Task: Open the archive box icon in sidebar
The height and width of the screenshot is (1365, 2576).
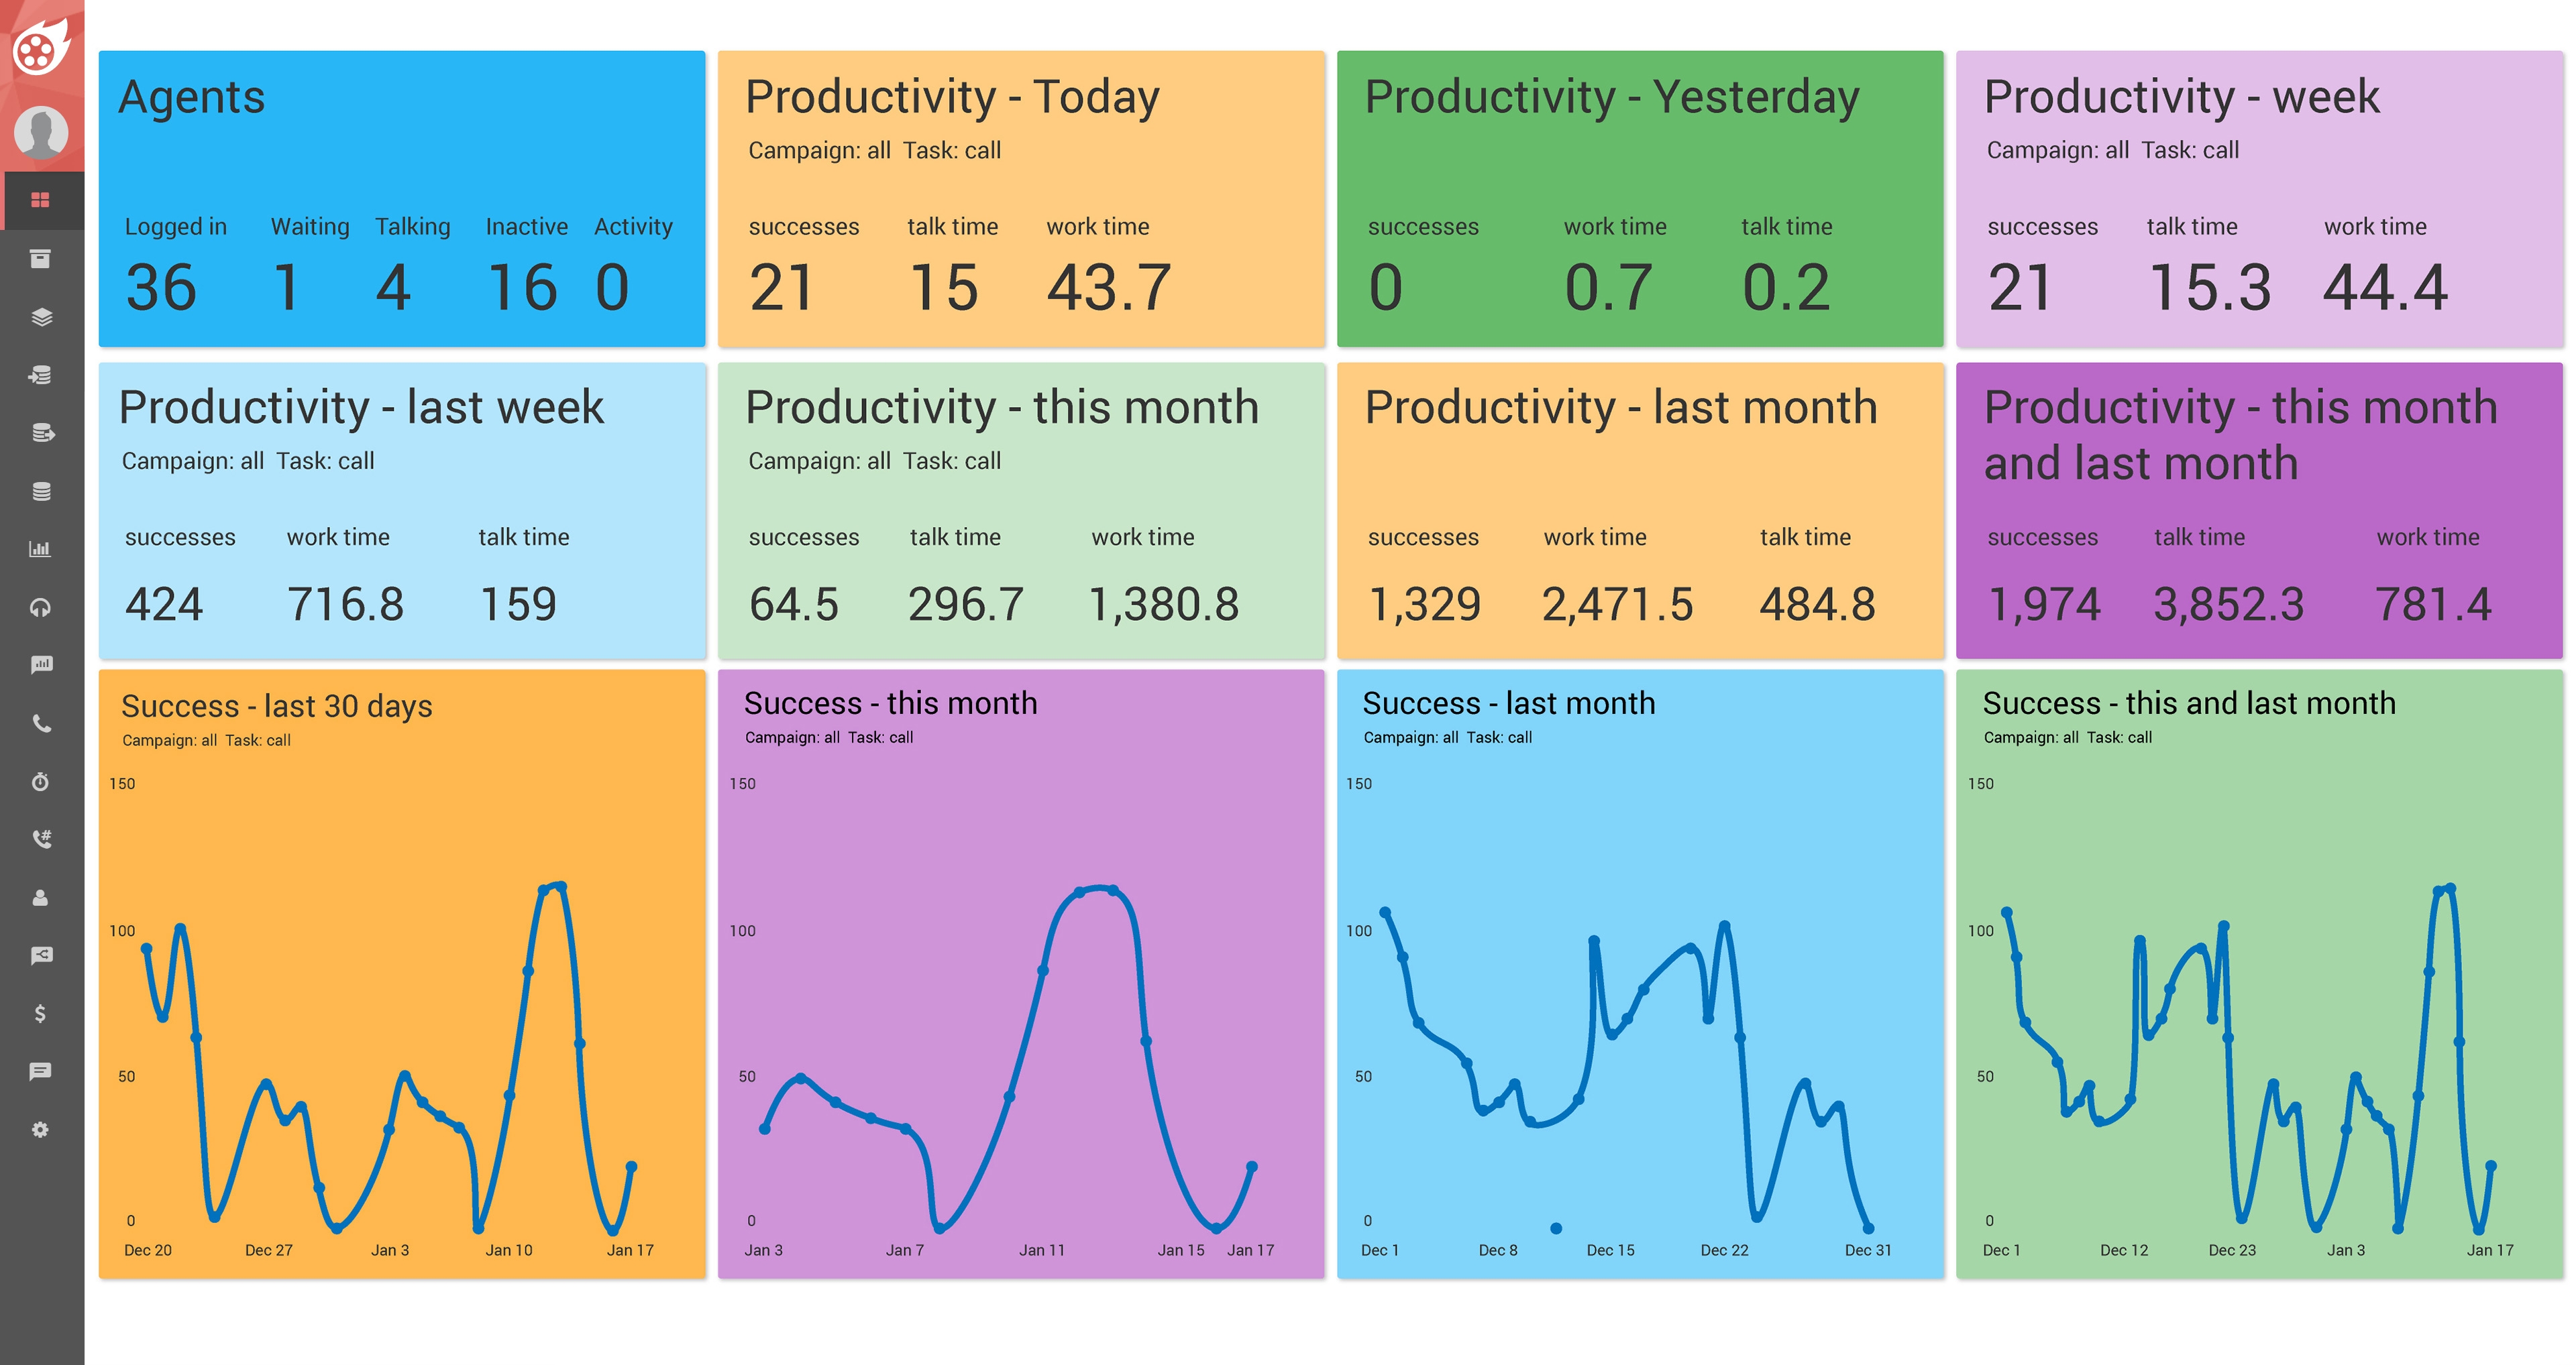Action: tap(41, 259)
